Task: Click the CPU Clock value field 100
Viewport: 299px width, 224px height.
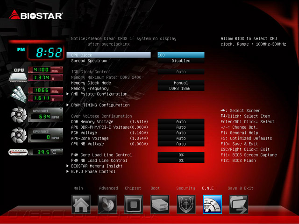Action: pos(181,55)
